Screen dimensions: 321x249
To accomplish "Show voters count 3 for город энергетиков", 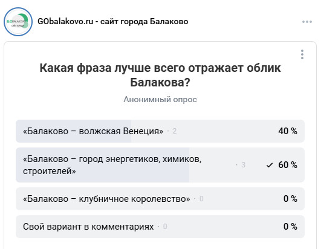I will (243, 165).
